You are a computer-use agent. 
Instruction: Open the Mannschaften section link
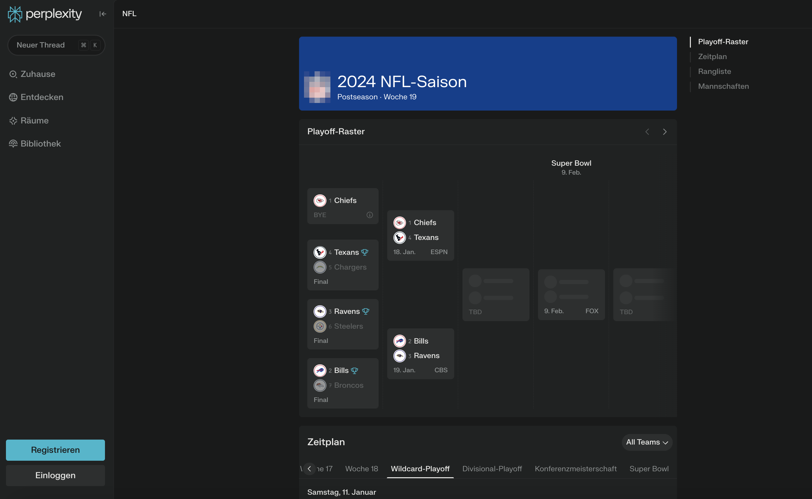point(723,86)
